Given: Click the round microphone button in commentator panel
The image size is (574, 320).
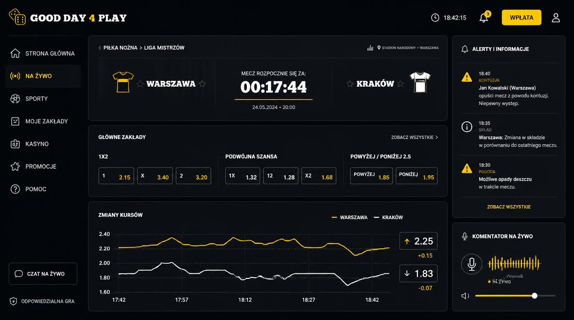Looking at the screenshot, I should tap(472, 264).
